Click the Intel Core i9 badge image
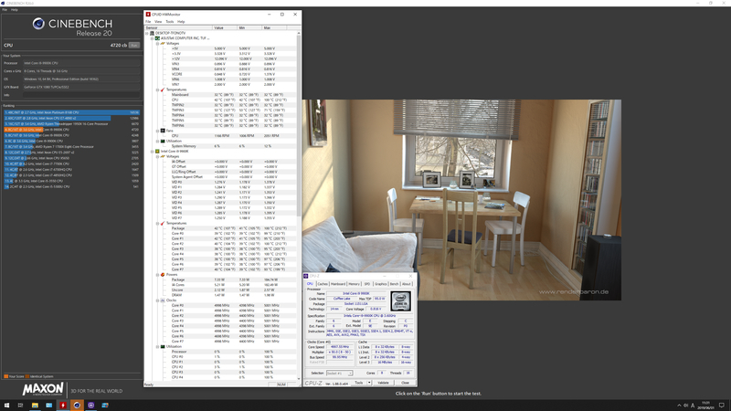Screen dimensions: 731x411 click(401, 301)
